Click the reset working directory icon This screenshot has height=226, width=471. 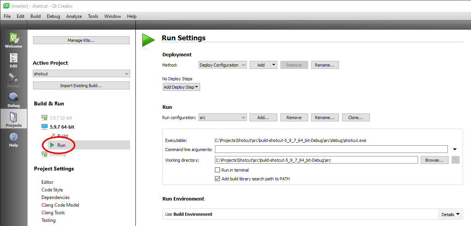[455, 160]
